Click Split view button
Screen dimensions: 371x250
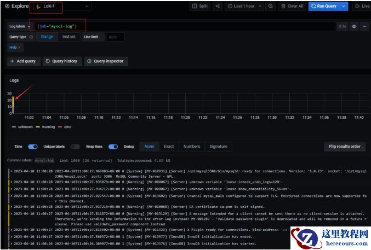(200, 6)
